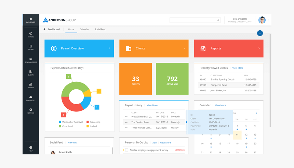Switch to the Calendar tab
The width and height of the screenshot is (294, 168).
point(84,29)
